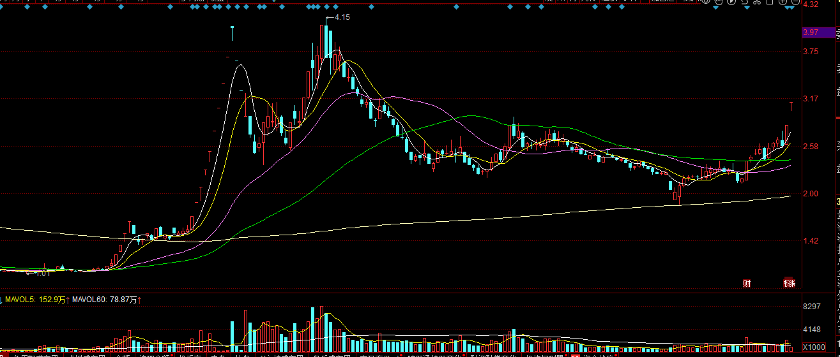Click the 4.15 peak price label
This screenshot has height=357, width=840.
[342, 17]
